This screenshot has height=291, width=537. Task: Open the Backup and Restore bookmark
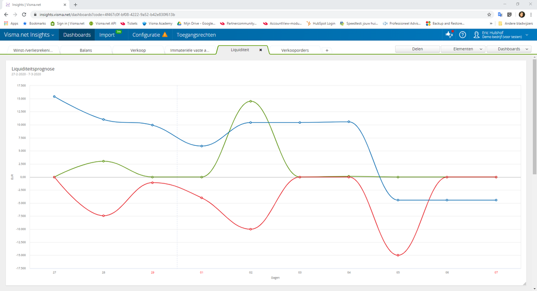(445, 23)
